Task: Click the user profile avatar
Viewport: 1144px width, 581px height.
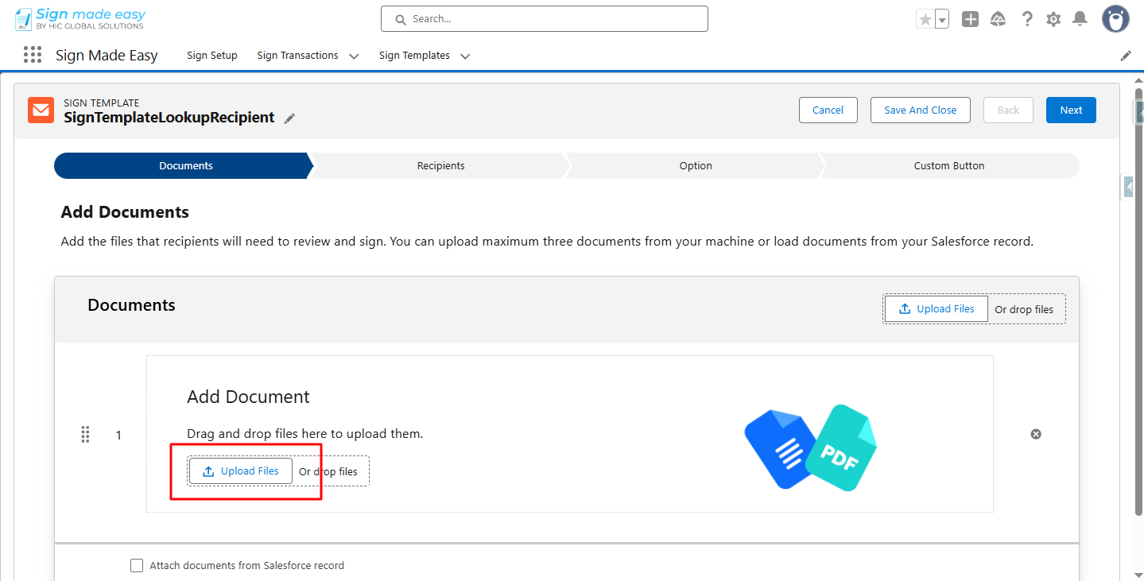Action: point(1115,19)
